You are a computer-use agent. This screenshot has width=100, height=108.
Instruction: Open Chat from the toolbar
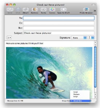click(x=18, y=9)
